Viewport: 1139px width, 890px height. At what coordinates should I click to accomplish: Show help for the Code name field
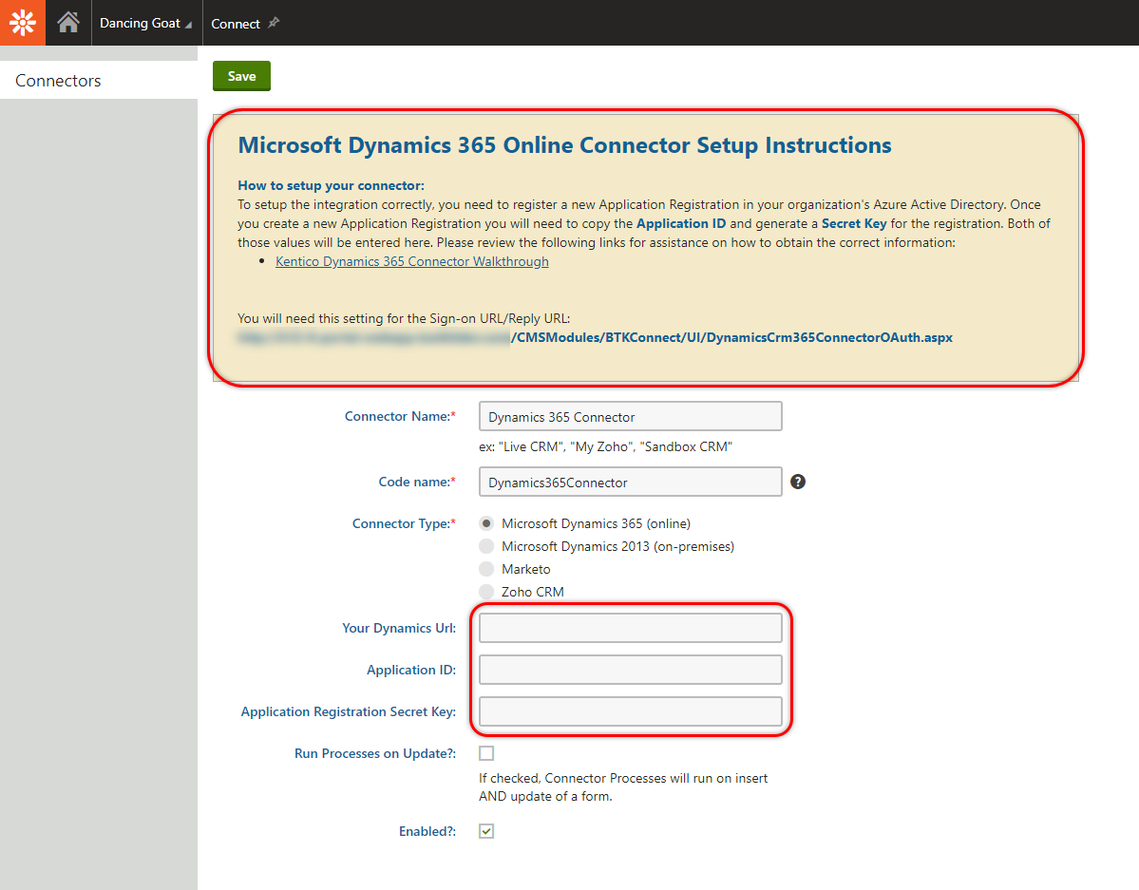(798, 482)
